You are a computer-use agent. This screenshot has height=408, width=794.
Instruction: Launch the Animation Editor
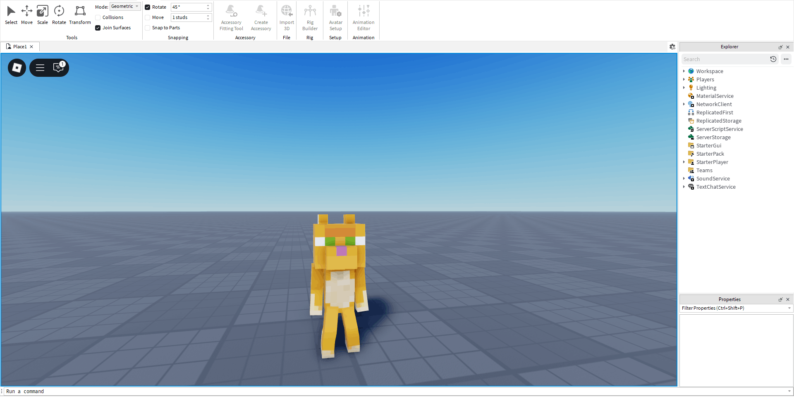pyautogui.click(x=364, y=18)
